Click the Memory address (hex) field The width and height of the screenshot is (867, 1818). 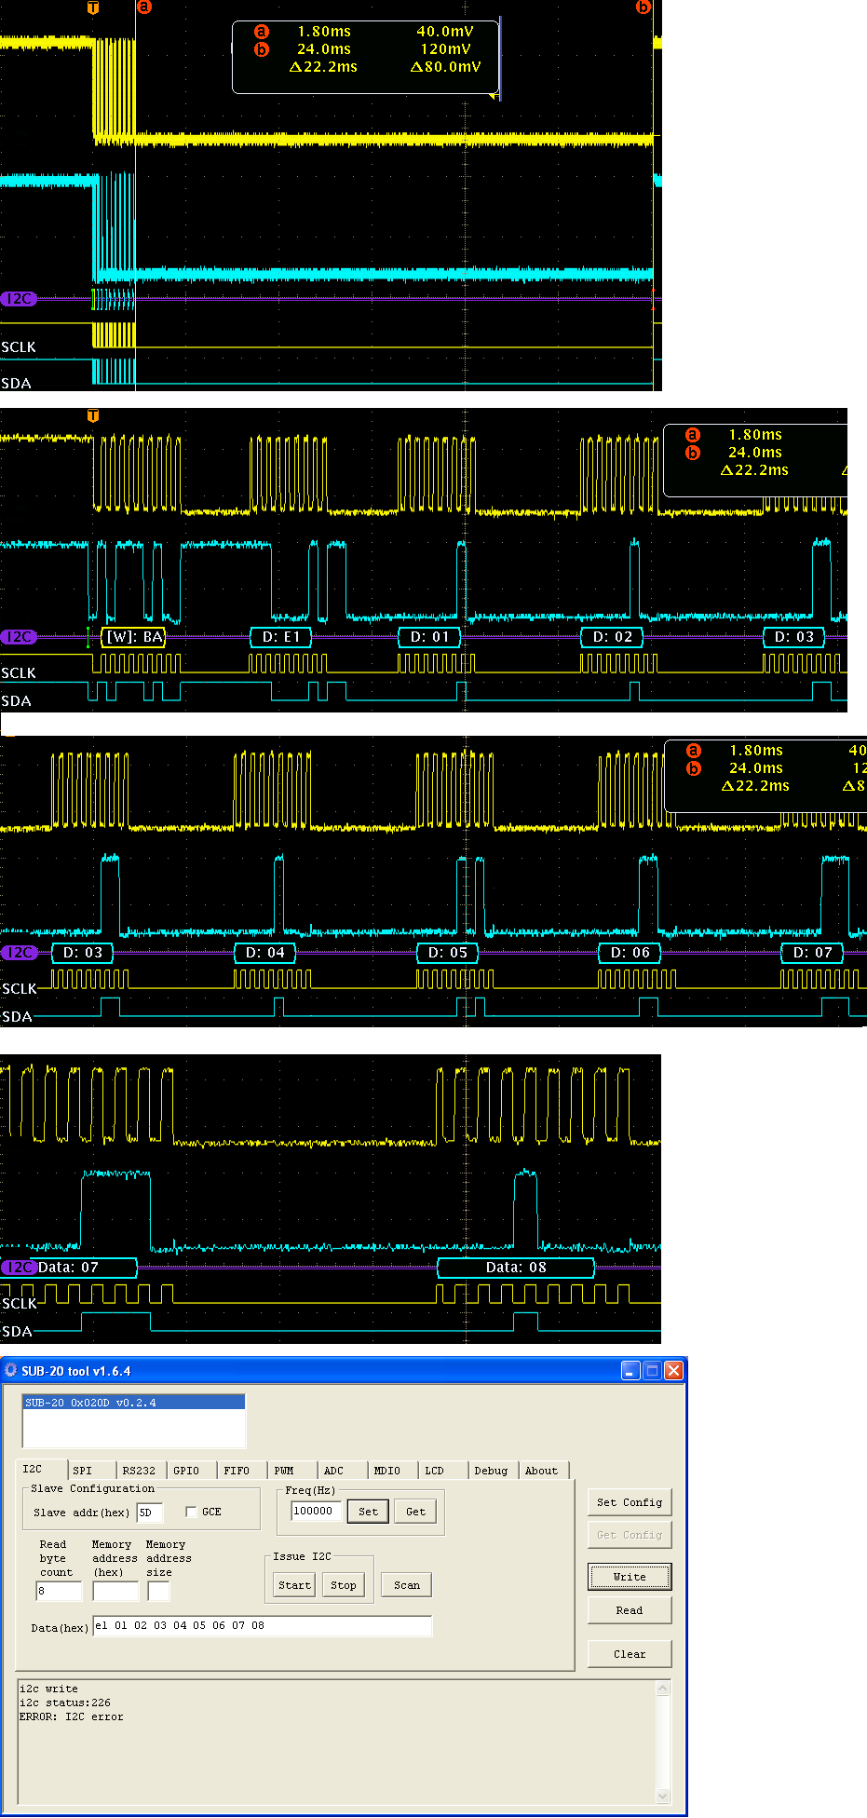(115, 1591)
